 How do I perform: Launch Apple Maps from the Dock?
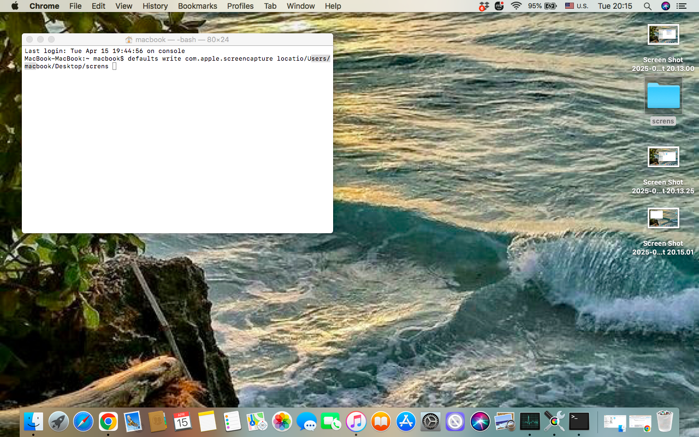point(257,421)
